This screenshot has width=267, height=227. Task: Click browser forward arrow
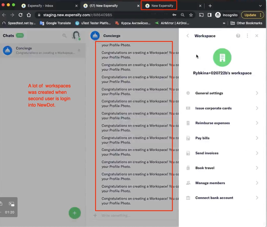(12, 15)
